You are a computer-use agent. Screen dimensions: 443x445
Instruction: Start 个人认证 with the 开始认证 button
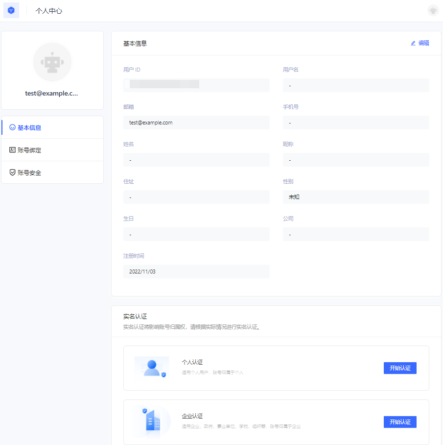click(x=400, y=368)
